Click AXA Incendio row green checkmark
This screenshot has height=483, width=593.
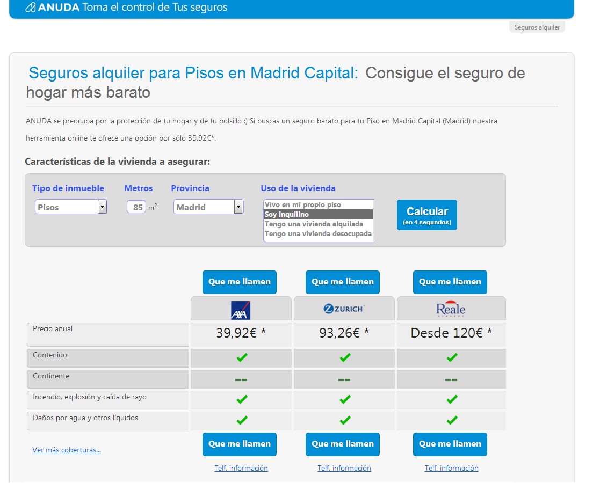tap(242, 399)
